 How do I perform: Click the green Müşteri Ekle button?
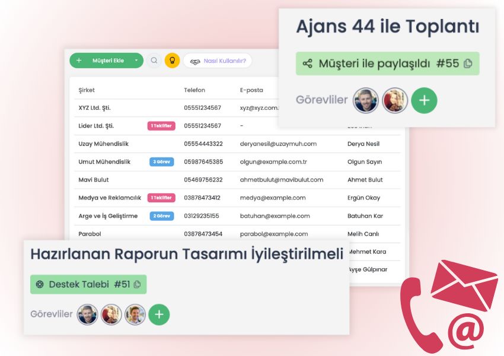[x=107, y=61]
